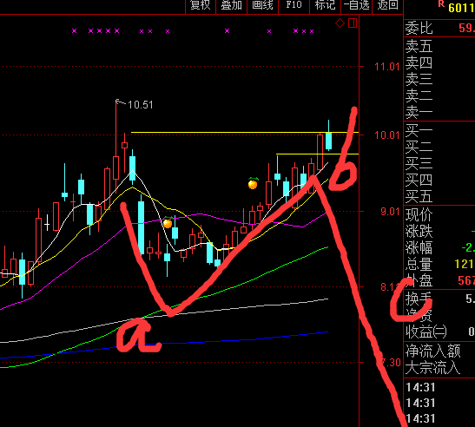The width and height of the screenshot is (475, 427).
Task: Click the 大宗流入 block inflow label
Action: (433, 368)
